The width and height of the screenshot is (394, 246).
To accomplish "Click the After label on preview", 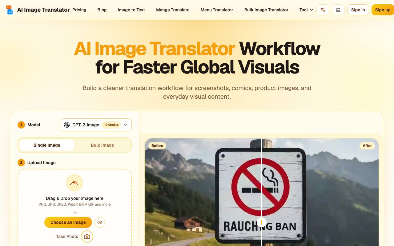I will point(367,146).
